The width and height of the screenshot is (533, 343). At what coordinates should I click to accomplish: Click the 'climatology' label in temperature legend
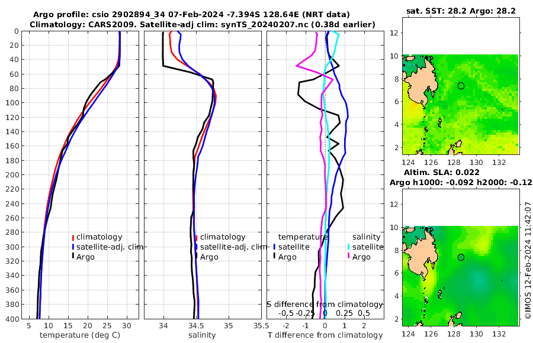[99, 237]
